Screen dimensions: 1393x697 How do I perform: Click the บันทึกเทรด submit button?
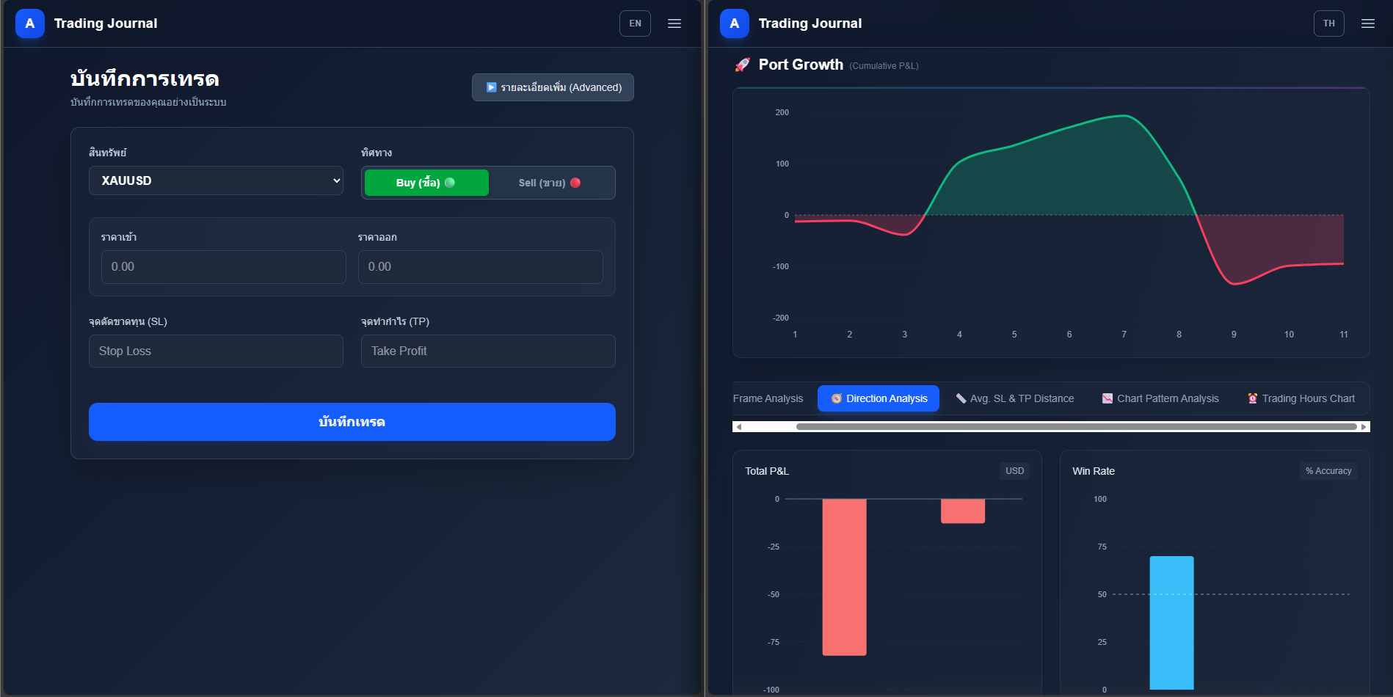pyautogui.click(x=352, y=421)
